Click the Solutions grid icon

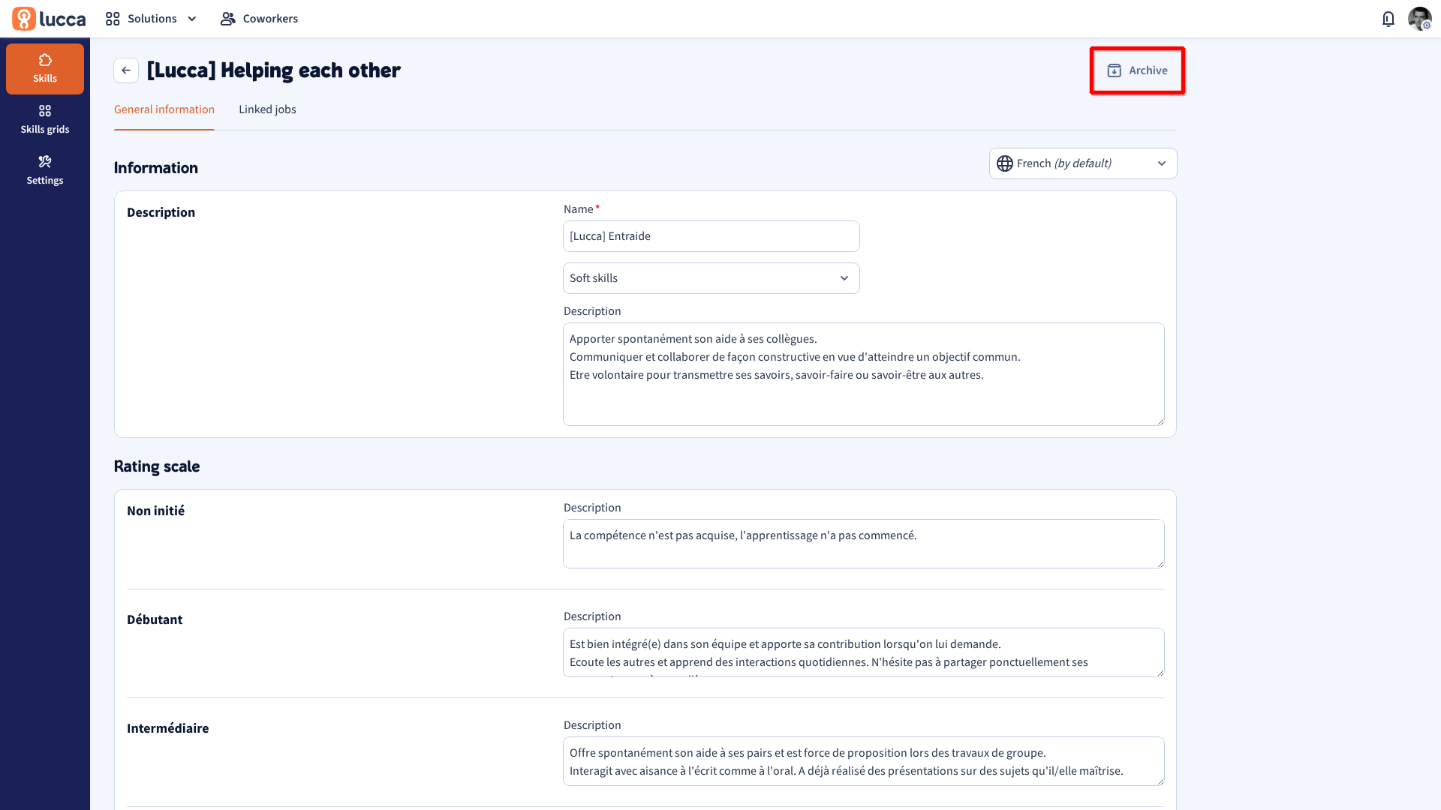[113, 19]
